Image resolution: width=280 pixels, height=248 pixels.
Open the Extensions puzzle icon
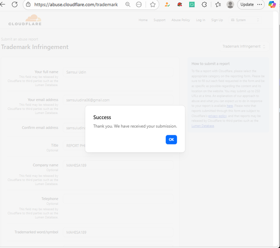tap(204, 4)
